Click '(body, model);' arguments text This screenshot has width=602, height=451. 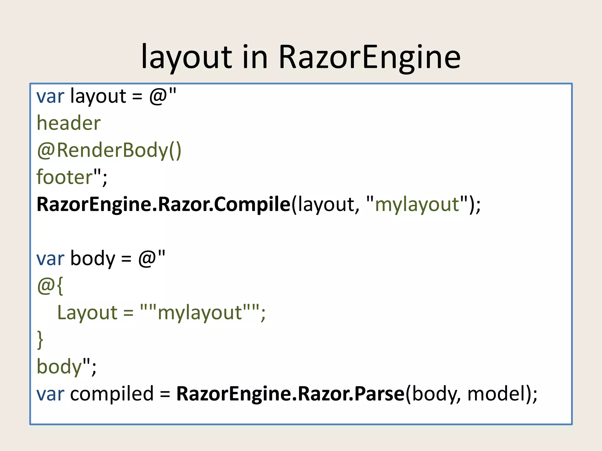[471, 394]
